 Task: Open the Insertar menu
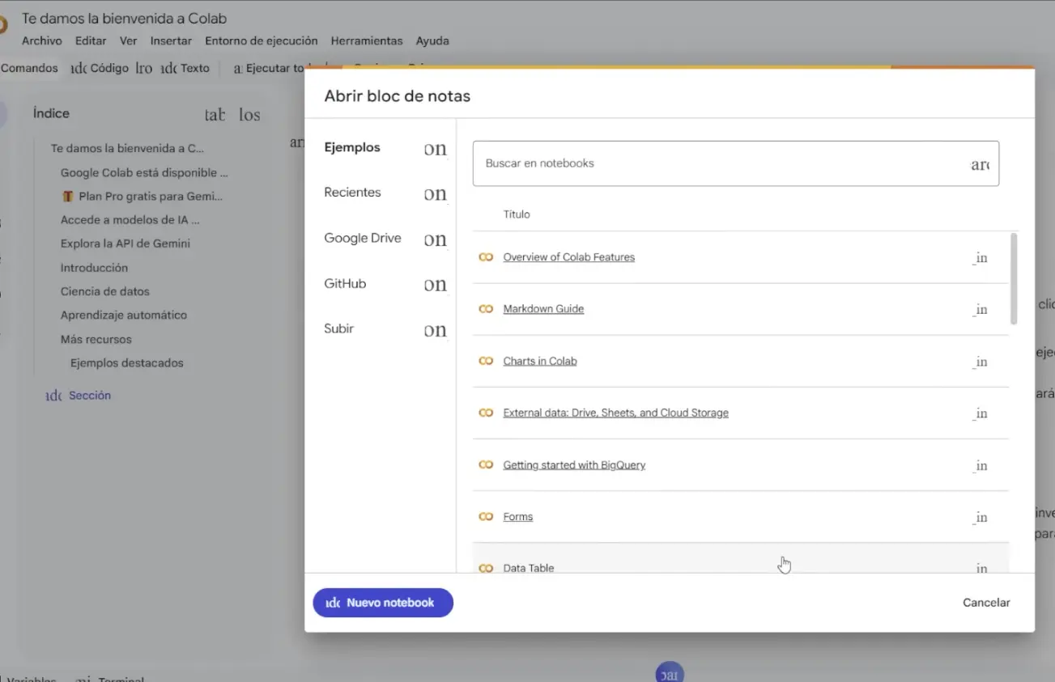pyautogui.click(x=171, y=40)
